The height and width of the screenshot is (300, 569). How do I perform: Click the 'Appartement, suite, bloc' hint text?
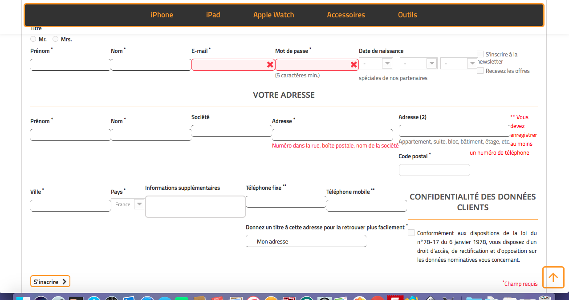pyautogui.click(x=455, y=142)
